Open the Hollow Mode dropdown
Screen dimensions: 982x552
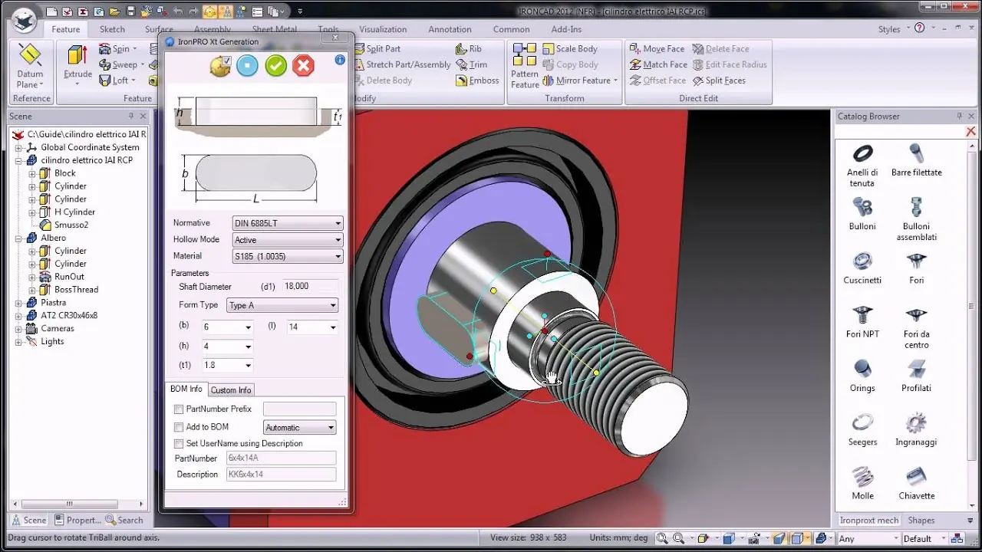click(x=288, y=240)
